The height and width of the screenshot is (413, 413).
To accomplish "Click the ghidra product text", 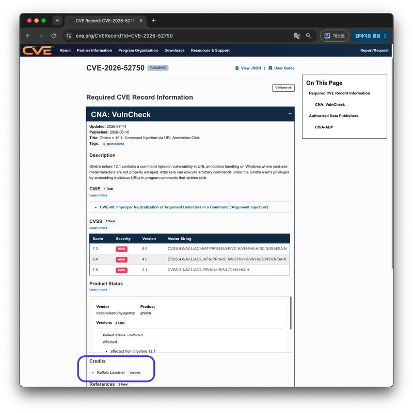I will [146, 313].
